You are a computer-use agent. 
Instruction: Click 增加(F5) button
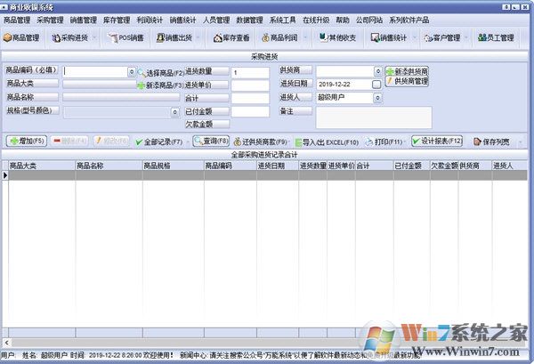click(x=27, y=141)
